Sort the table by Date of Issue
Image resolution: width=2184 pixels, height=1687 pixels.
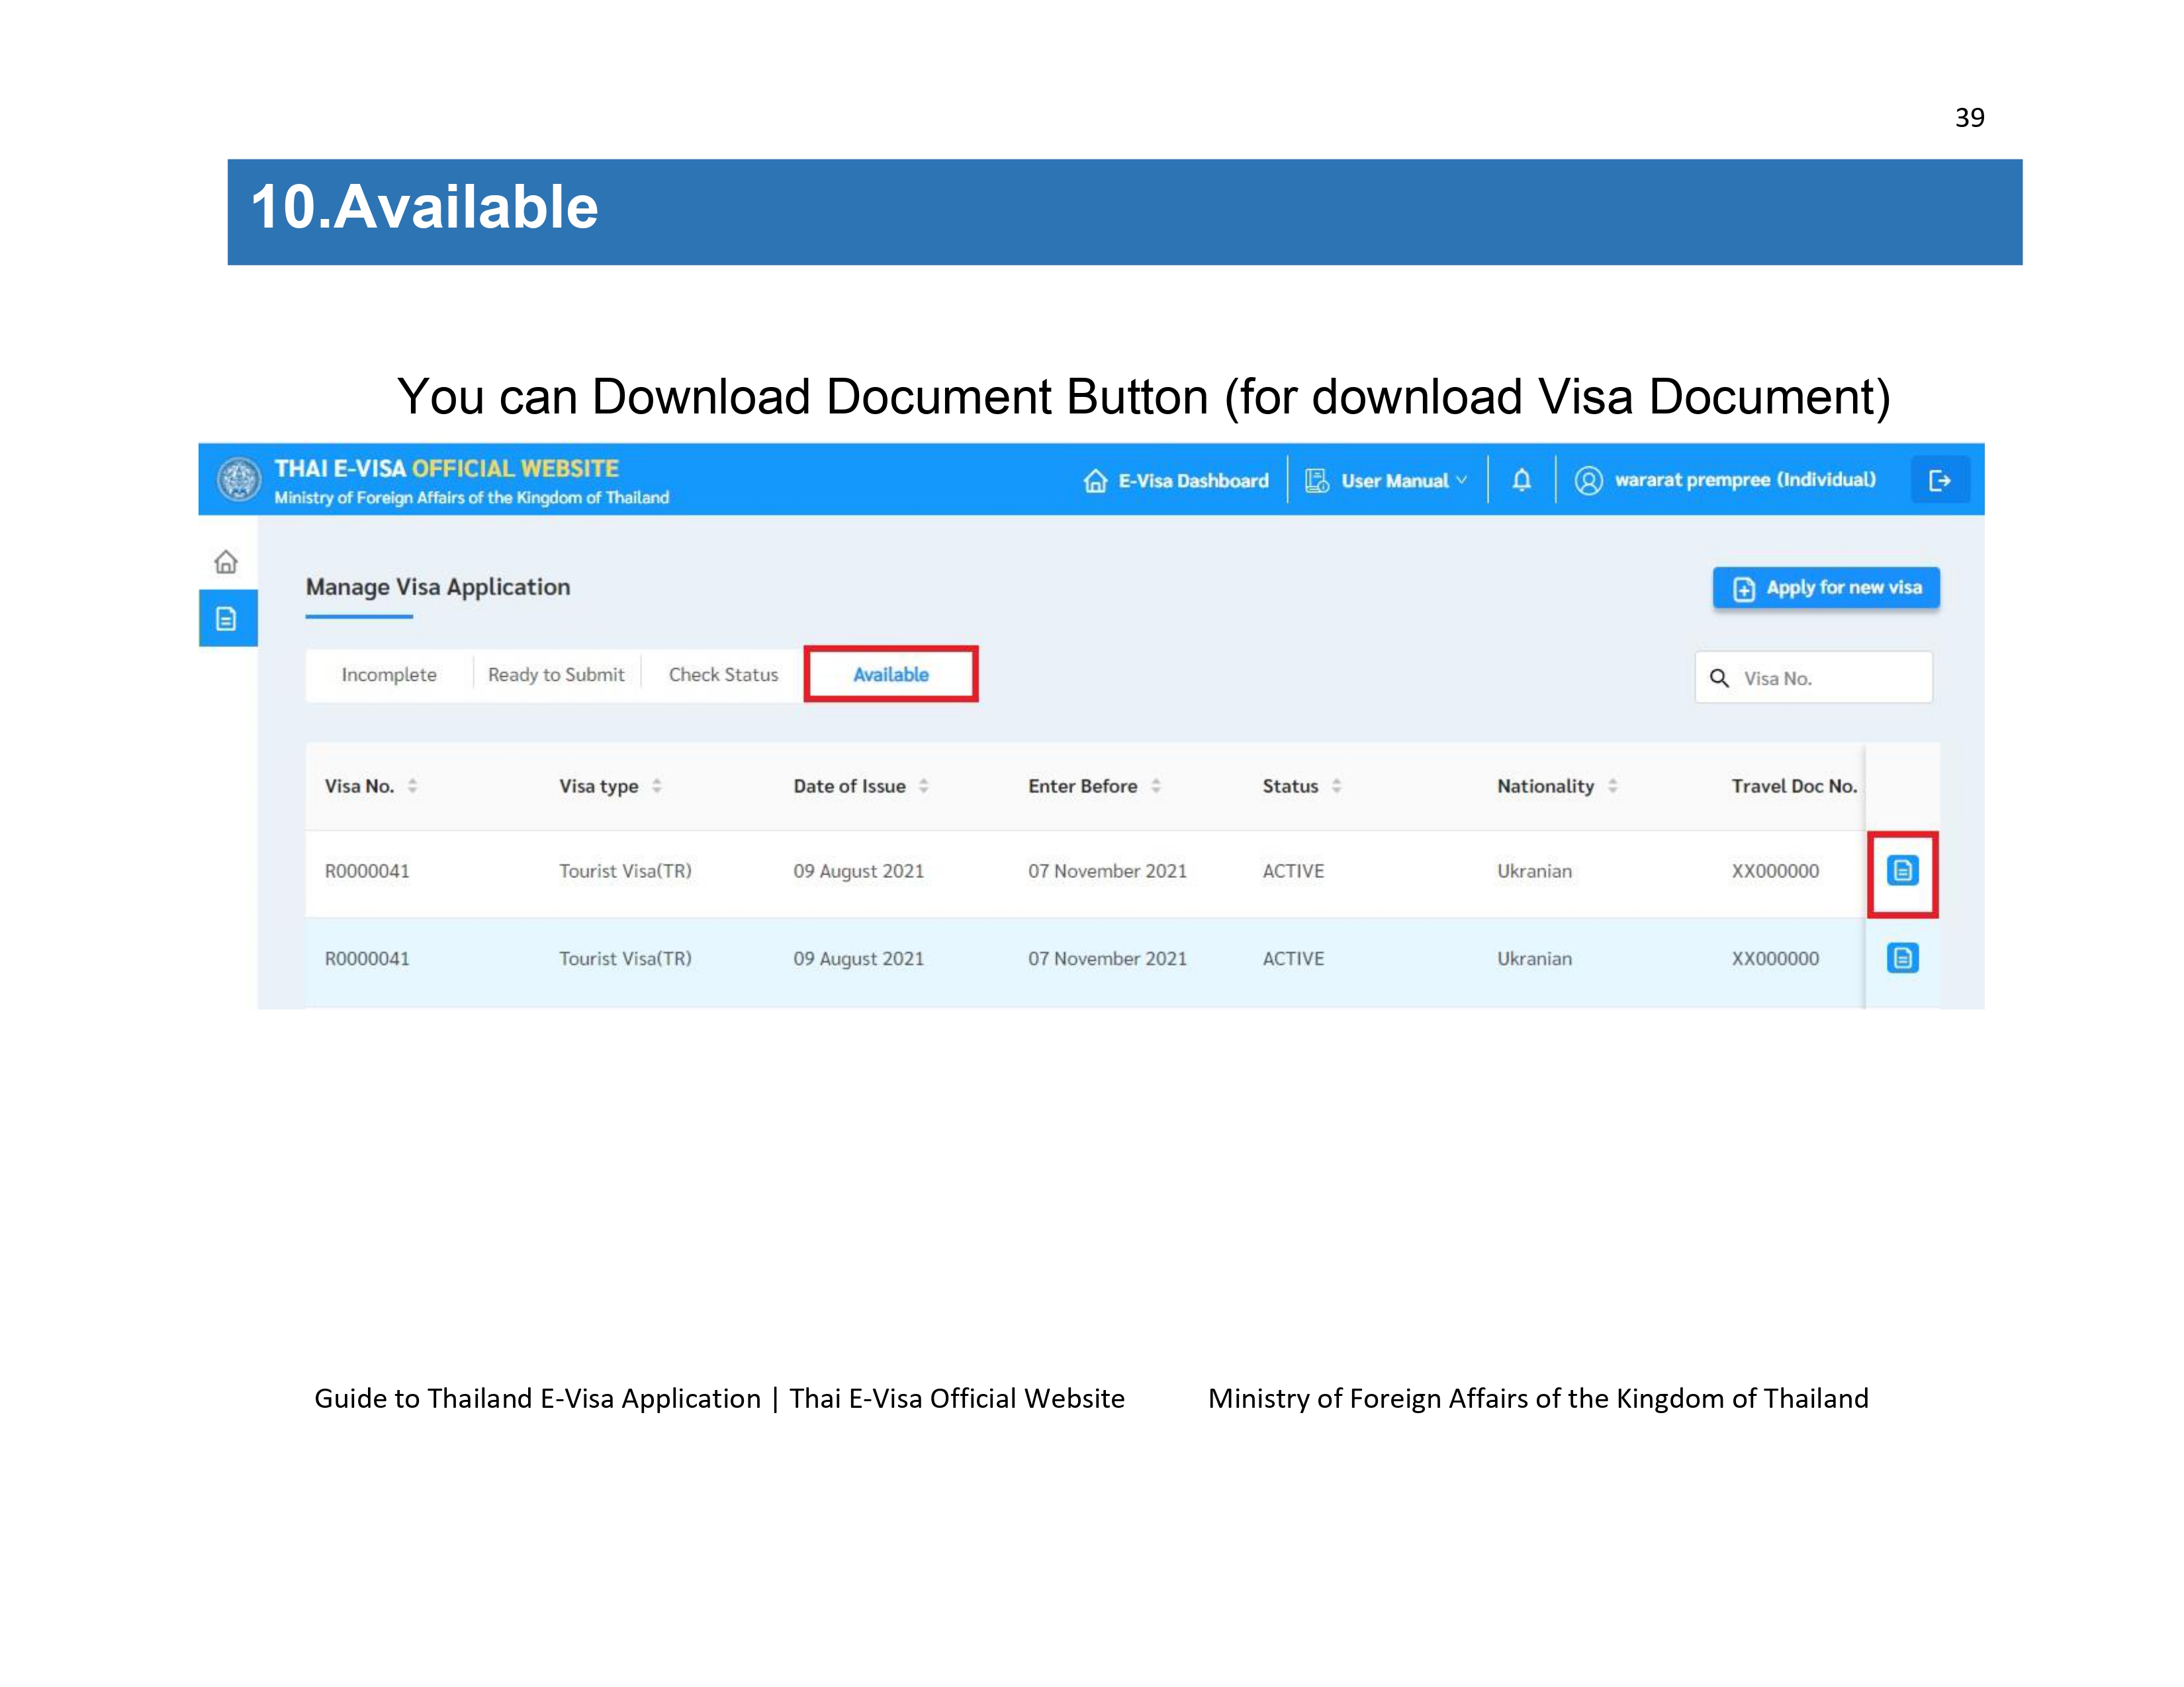coord(923,785)
